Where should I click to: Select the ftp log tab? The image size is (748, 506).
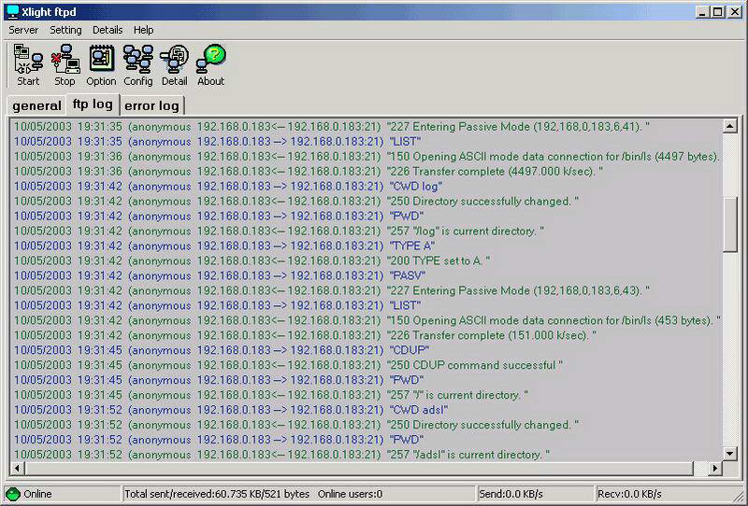pos(93,104)
